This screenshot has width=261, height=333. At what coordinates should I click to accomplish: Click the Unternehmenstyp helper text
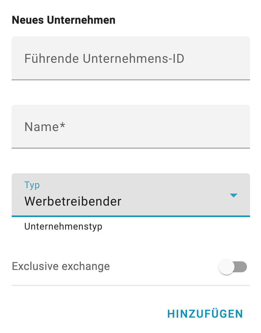[x=63, y=226]
